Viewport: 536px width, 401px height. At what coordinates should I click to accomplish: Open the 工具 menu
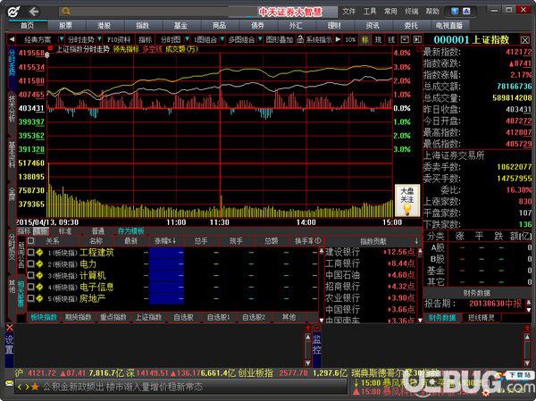[x=370, y=12]
